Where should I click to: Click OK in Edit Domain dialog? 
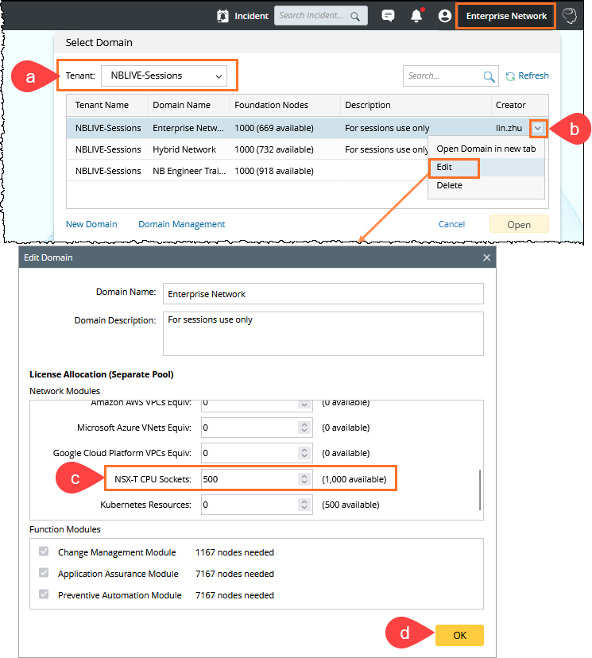coord(459,635)
